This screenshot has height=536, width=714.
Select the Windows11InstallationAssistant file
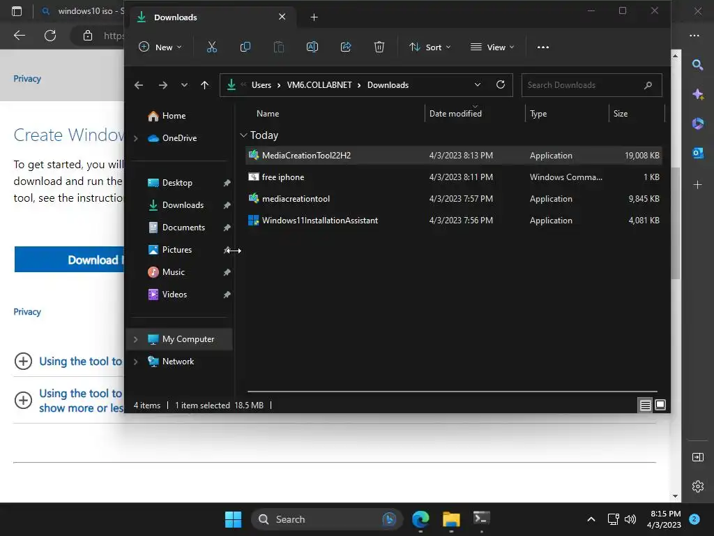click(x=453, y=220)
